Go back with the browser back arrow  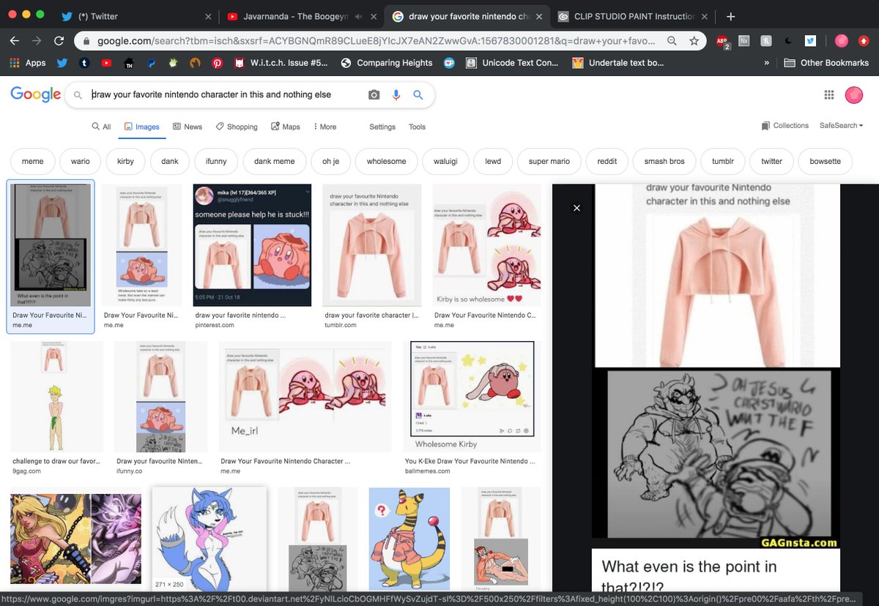(x=15, y=42)
